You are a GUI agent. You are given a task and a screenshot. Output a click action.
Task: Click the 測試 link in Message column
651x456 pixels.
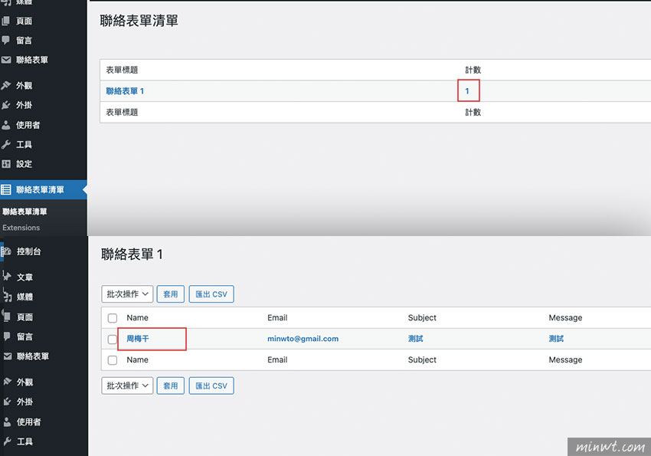pyautogui.click(x=556, y=339)
